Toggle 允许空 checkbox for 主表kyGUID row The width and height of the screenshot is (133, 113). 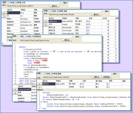coord(108,21)
